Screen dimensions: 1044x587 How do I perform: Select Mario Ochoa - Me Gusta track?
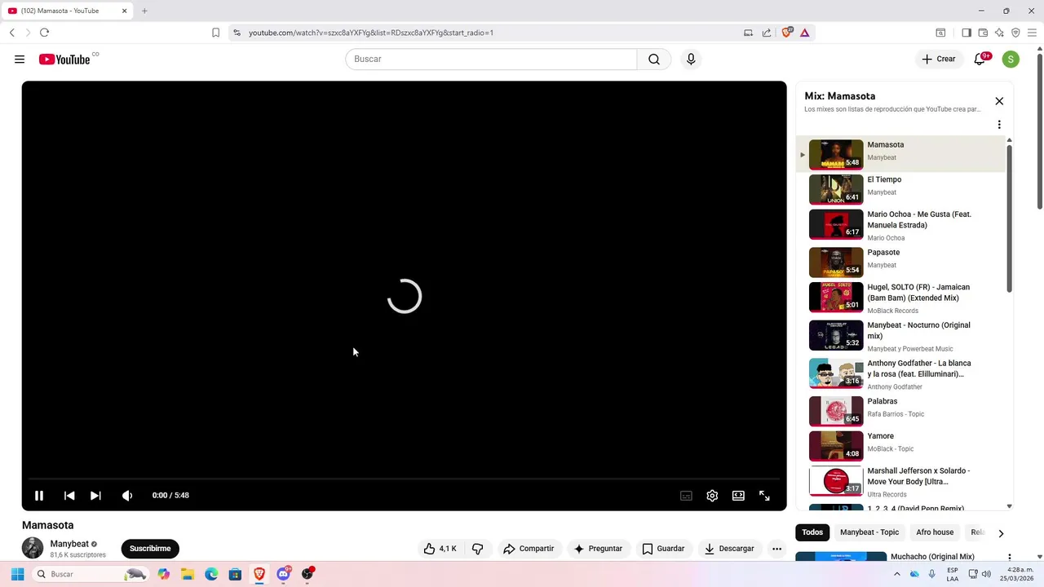(901, 225)
